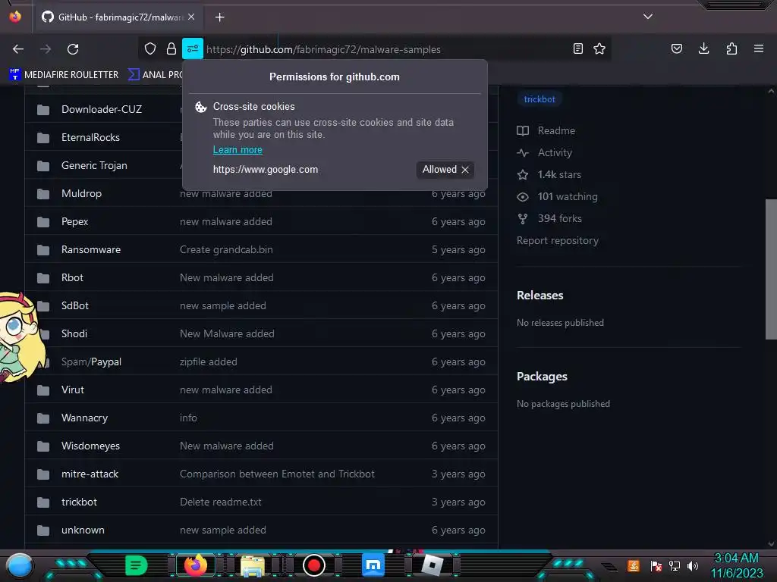Open the Pocket save icon

(x=676, y=48)
